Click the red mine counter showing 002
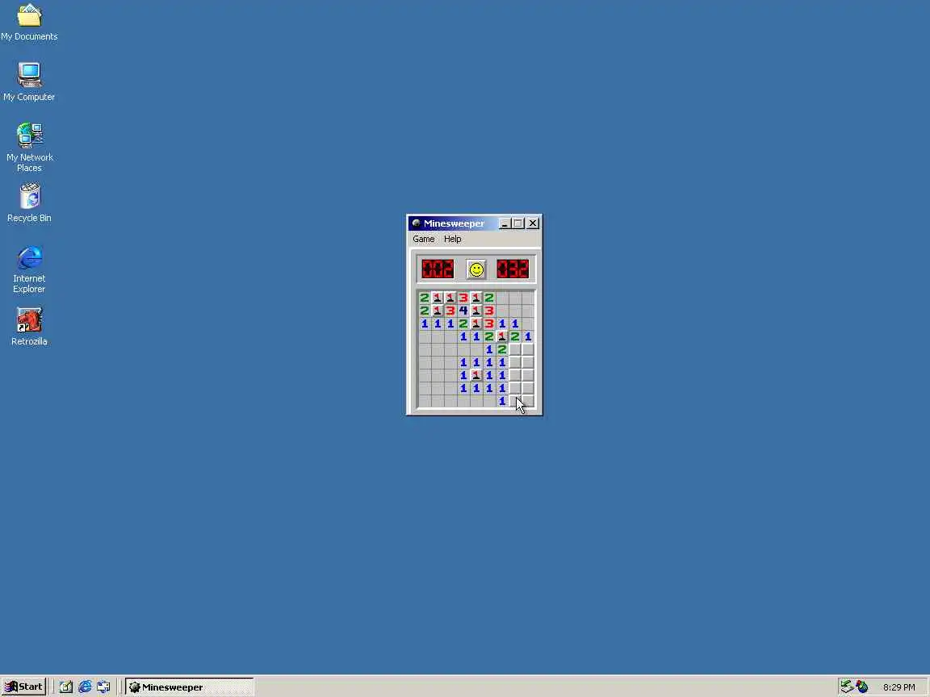This screenshot has width=930, height=697. [438, 269]
